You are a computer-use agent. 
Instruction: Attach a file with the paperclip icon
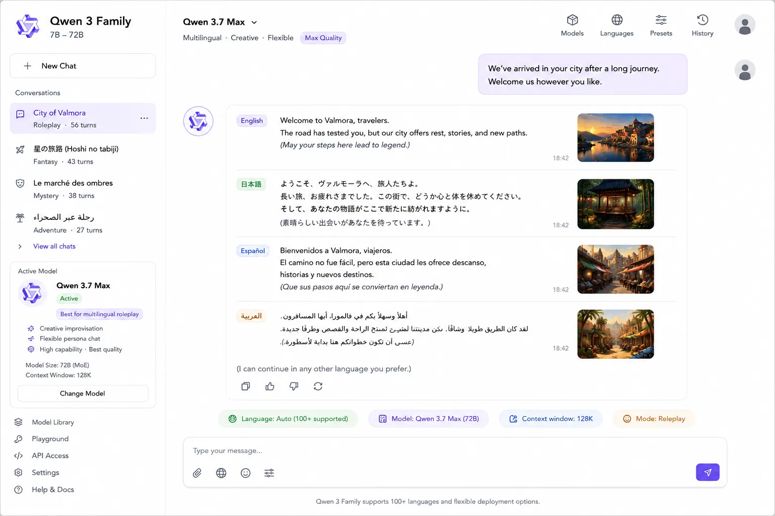tap(197, 473)
